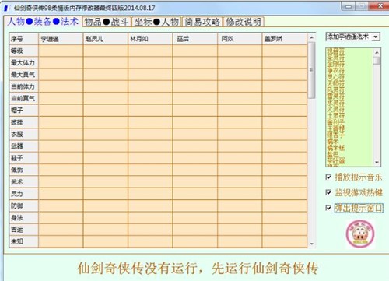Click the 防御 row label
The width and height of the screenshot is (389, 281).
[x=23, y=205]
